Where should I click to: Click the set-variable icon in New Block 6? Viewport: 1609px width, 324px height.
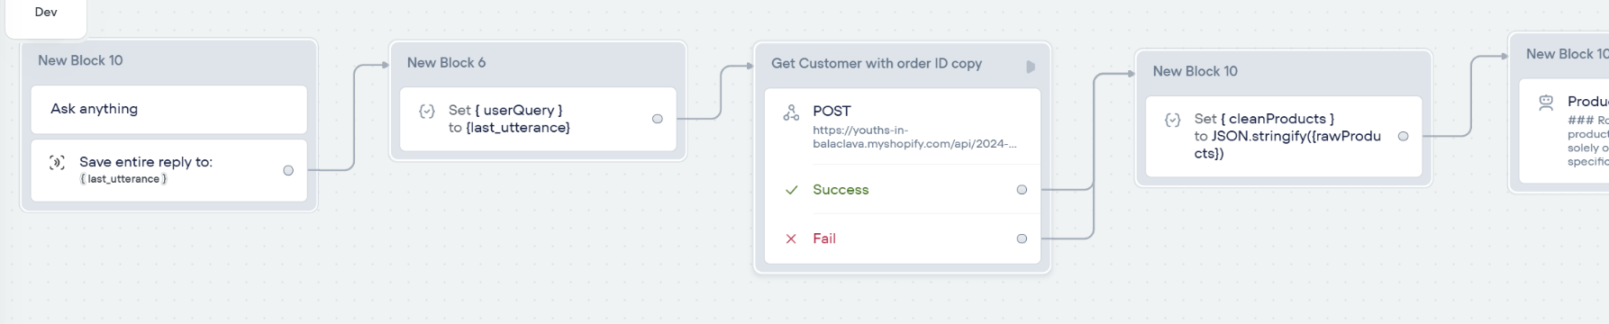coord(427,112)
